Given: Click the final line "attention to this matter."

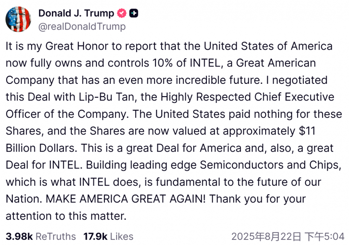Looking at the screenshot, I should coord(66,216).
